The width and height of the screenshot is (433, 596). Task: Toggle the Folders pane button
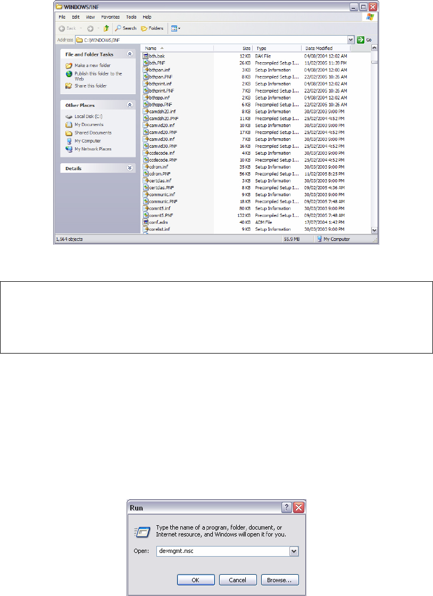point(152,28)
